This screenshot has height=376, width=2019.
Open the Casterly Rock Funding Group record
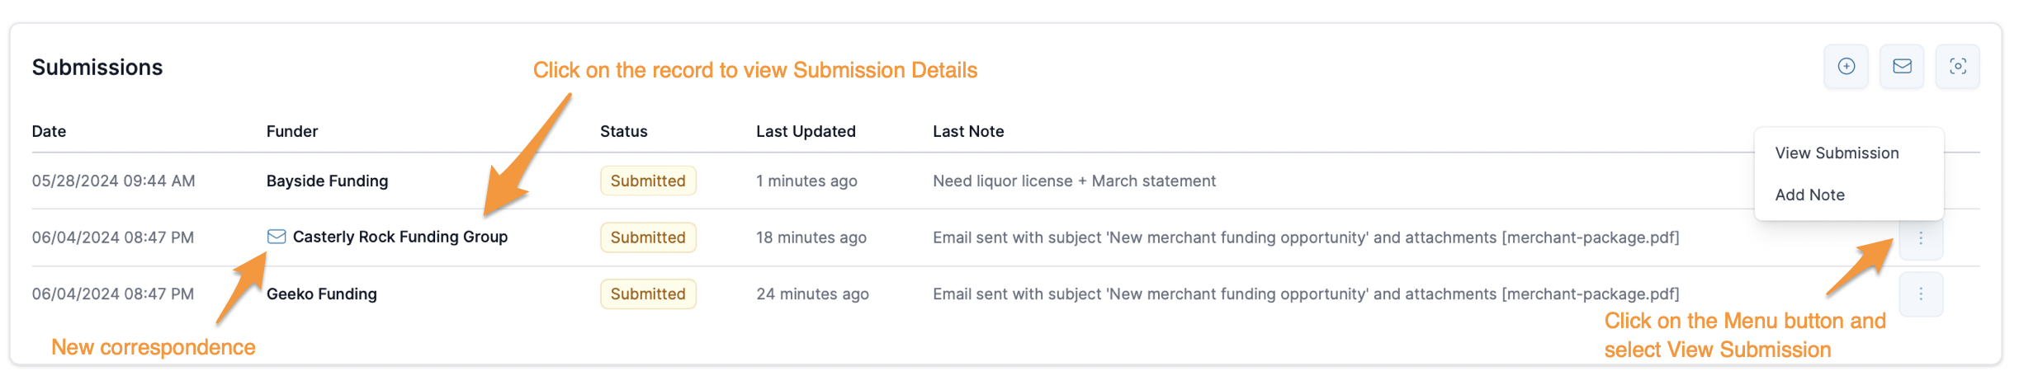400,237
